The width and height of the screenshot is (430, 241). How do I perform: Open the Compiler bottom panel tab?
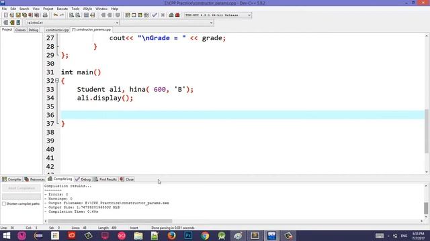pos(12,179)
